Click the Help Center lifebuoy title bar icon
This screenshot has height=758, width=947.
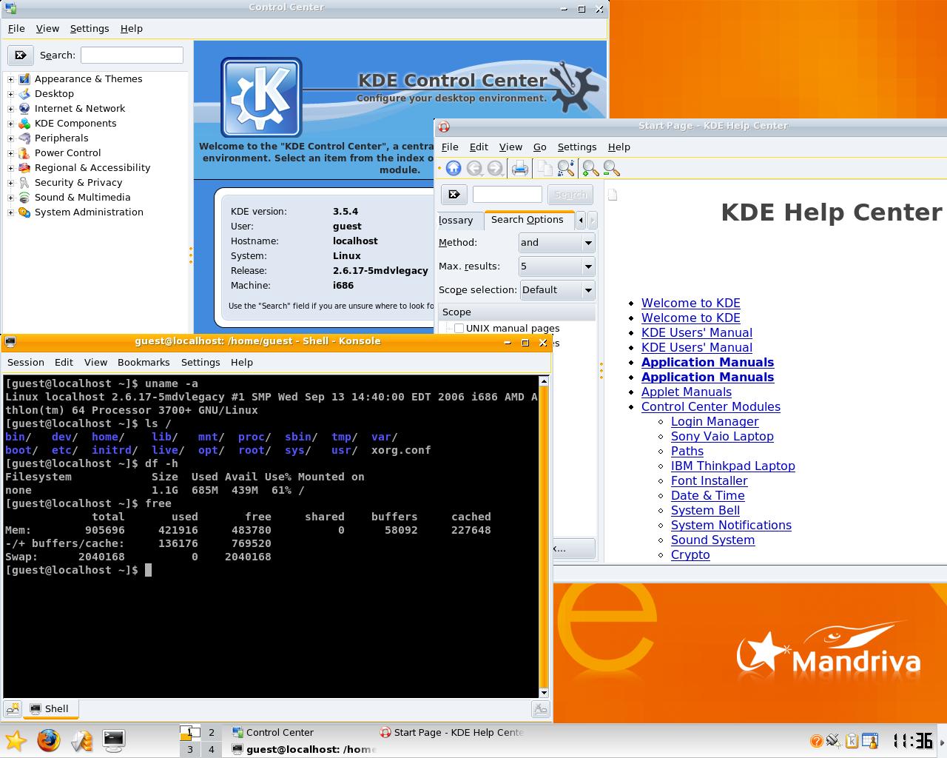(x=444, y=127)
